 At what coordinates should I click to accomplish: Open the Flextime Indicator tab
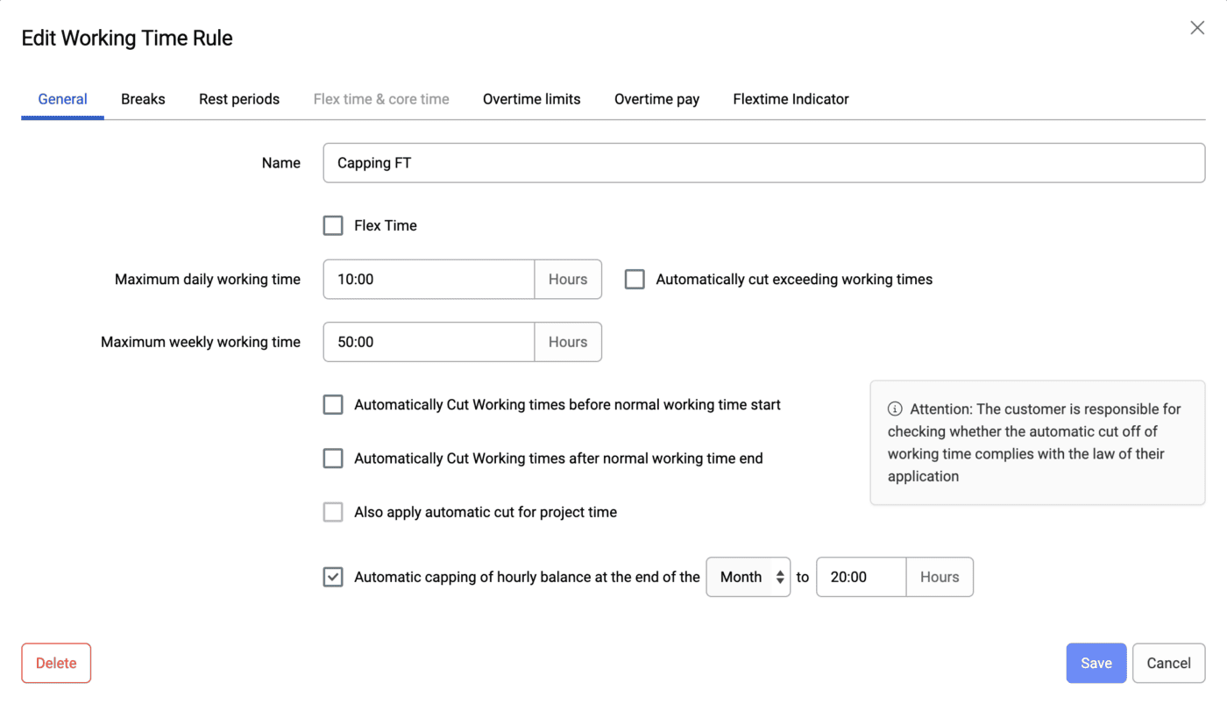(790, 99)
